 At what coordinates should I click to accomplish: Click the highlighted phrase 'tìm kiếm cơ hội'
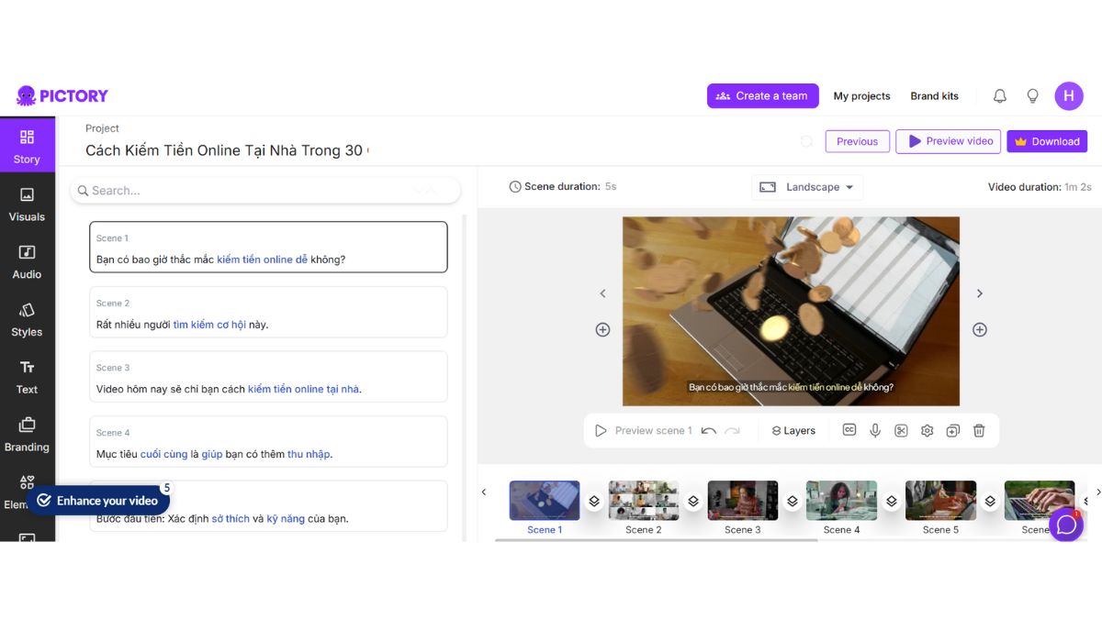(209, 325)
